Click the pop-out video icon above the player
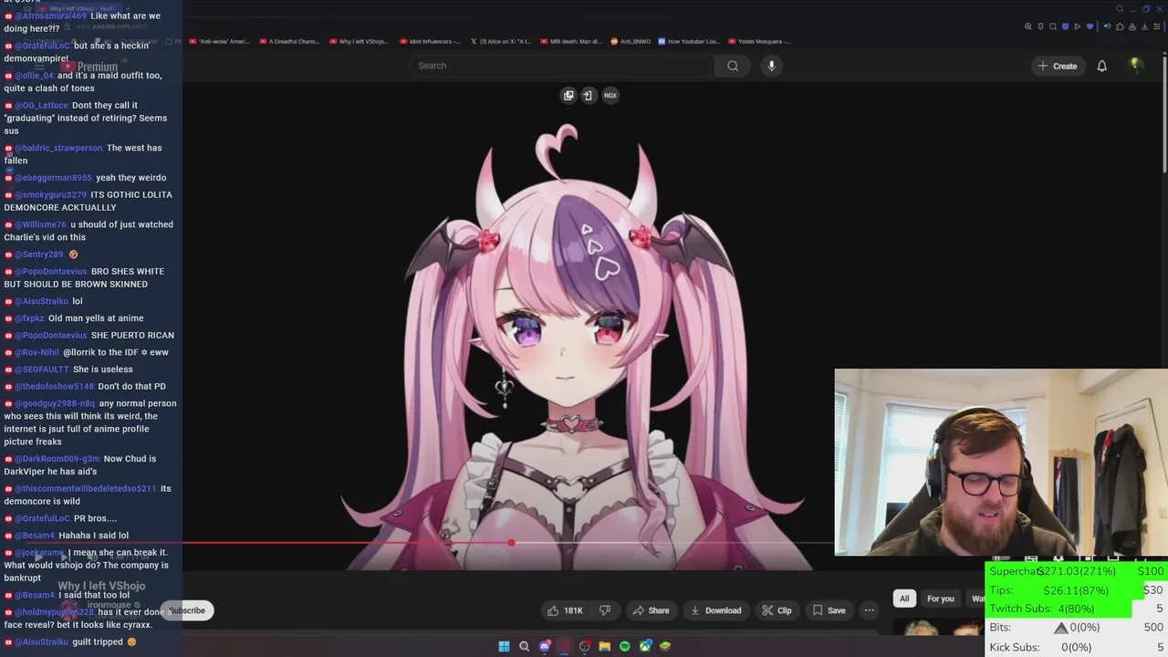The height and width of the screenshot is (657, 1168). tap(568, 95)
